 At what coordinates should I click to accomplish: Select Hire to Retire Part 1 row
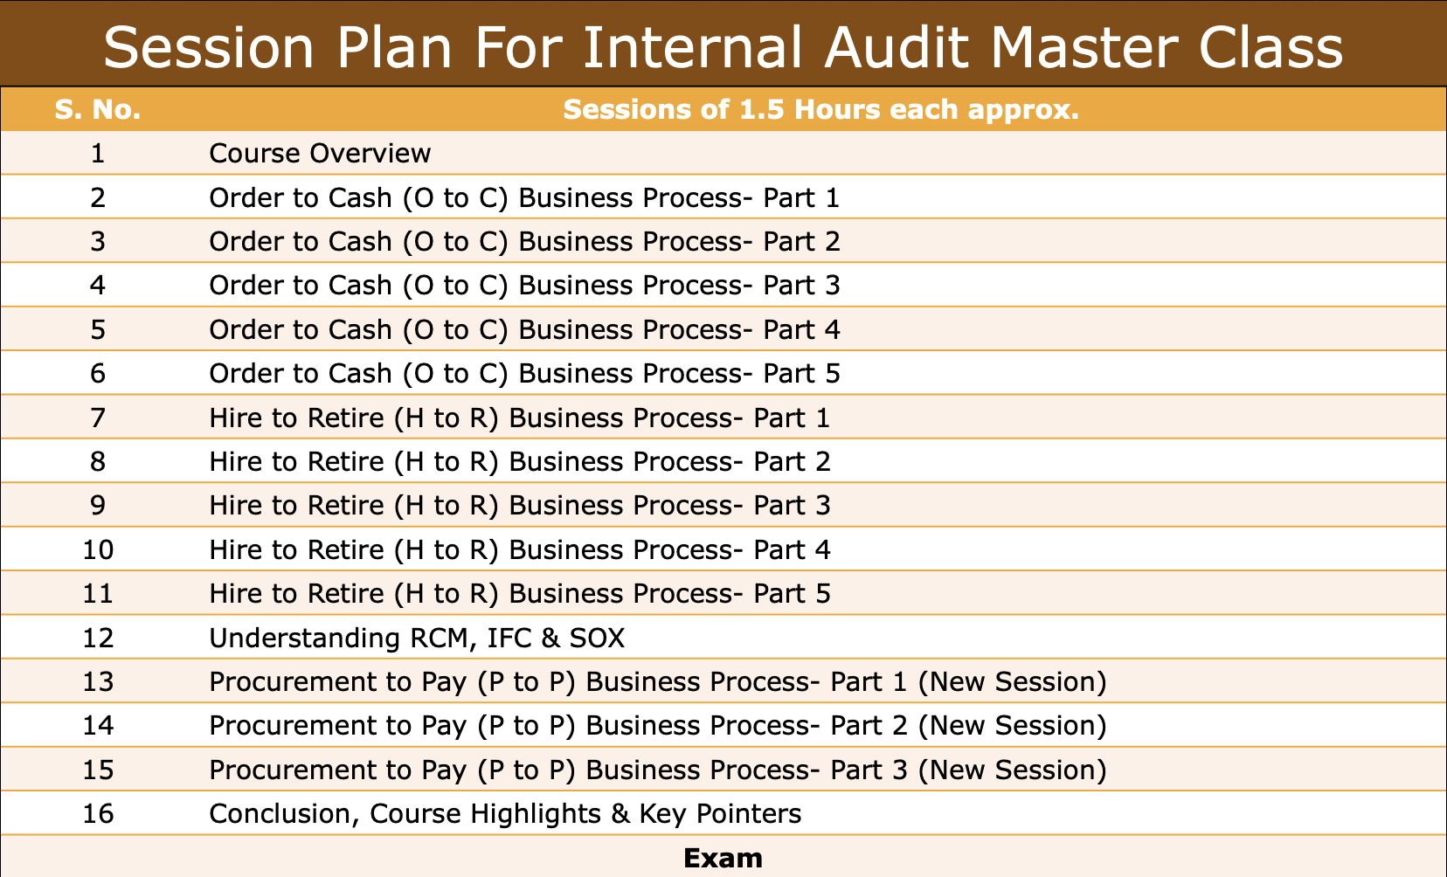pyautogui.click(x=519, y=418)
